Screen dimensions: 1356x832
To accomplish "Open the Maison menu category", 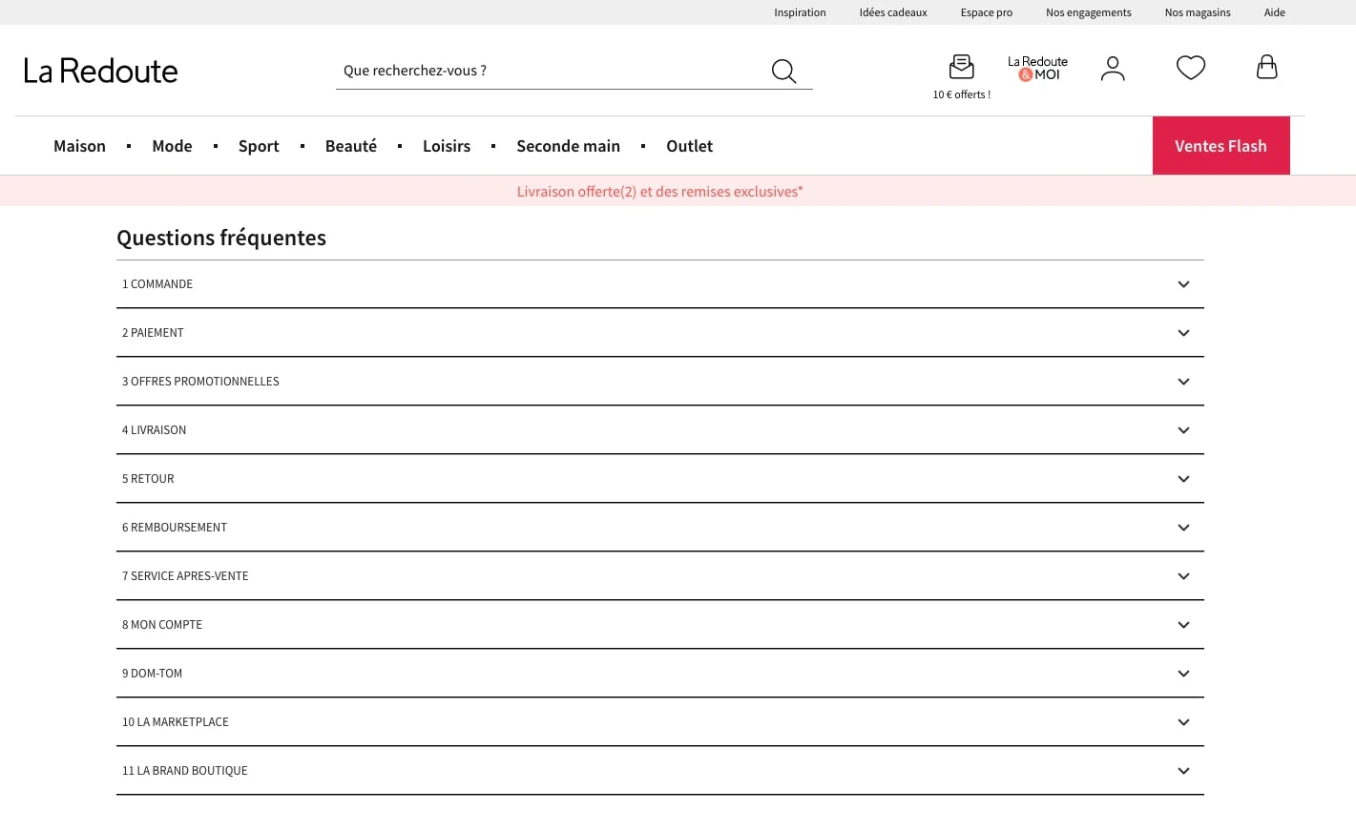I will [79, 146].
